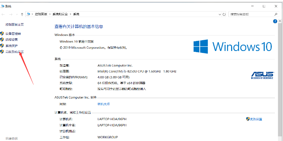Select the WORKGROUP workgroup value
The image size is (283, 141).
[108, 137]
